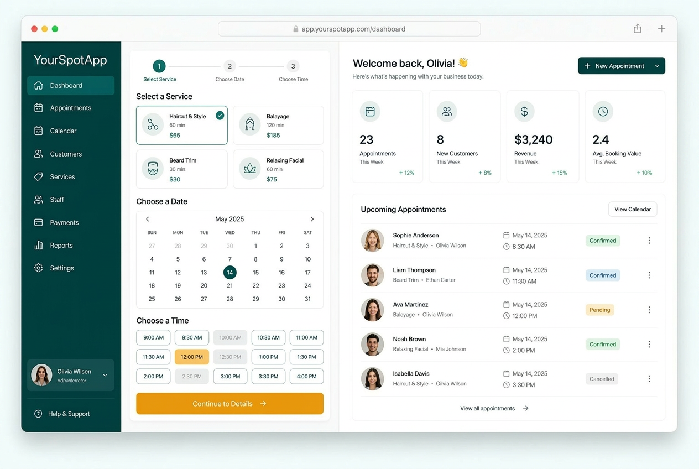Go to Dashboard in the sidebar

pyautogui.click(x=71, y=85)
